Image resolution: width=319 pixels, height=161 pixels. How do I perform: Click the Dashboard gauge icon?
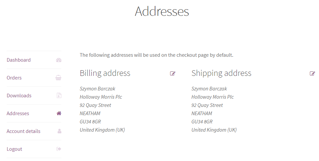point(59,60)
